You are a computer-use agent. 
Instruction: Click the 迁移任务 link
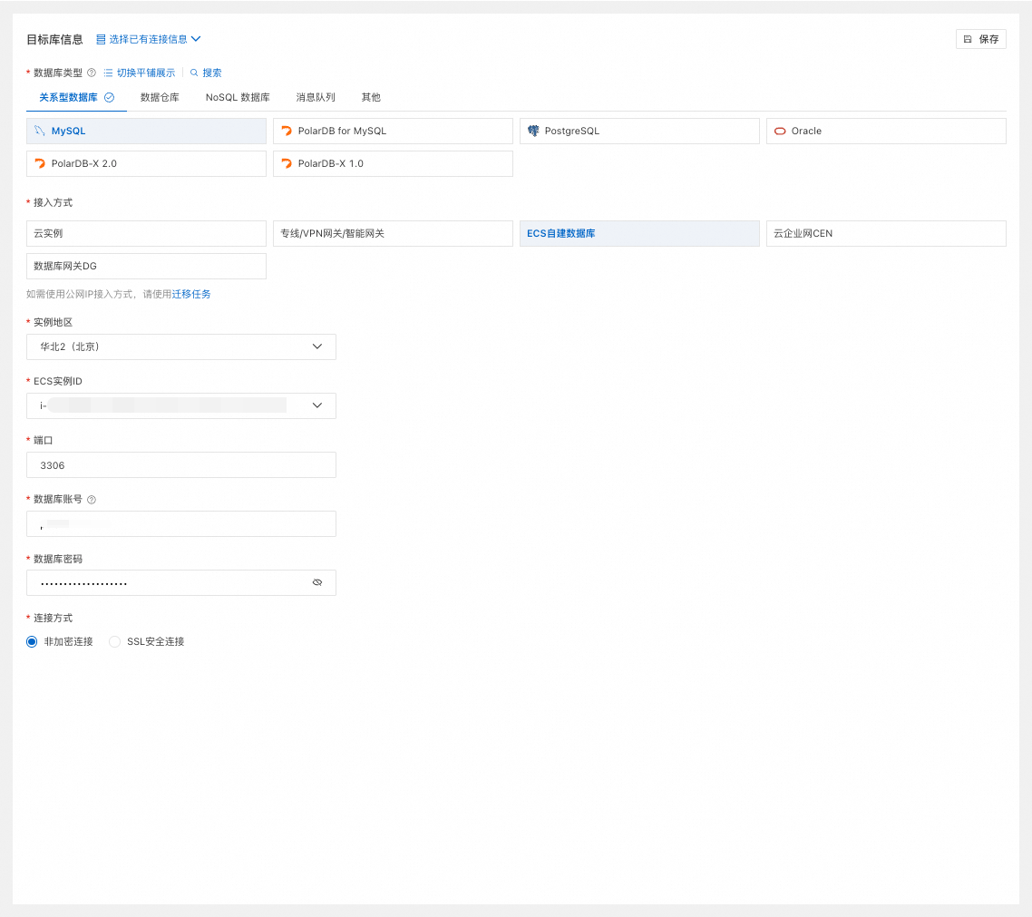tap(191, 294)
